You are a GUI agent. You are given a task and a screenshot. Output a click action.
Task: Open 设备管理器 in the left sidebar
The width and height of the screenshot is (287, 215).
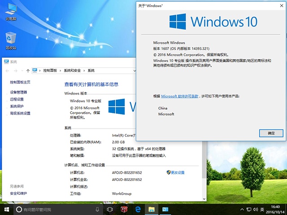click(x=18, y=92)
